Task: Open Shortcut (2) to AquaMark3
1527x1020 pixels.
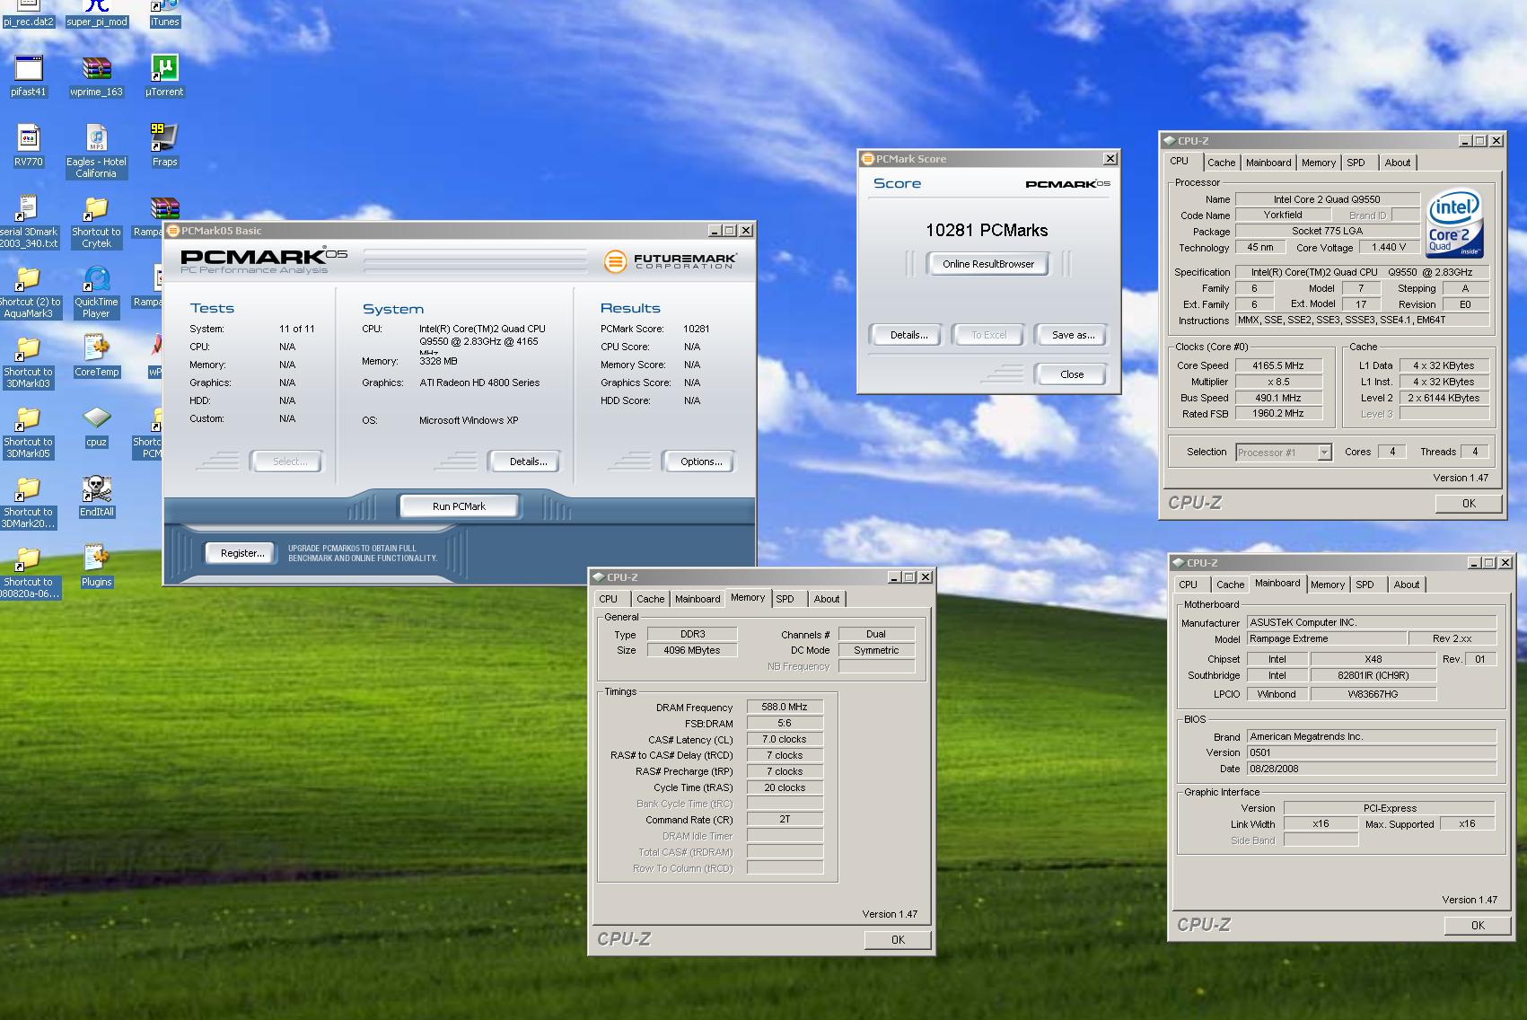Action: click(29, 292)
